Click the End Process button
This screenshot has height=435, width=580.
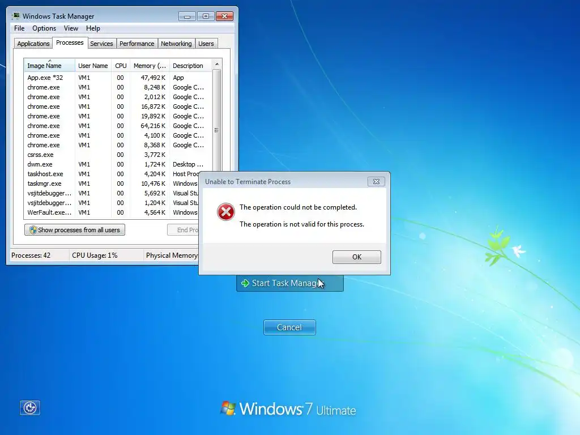coord(183,230)
